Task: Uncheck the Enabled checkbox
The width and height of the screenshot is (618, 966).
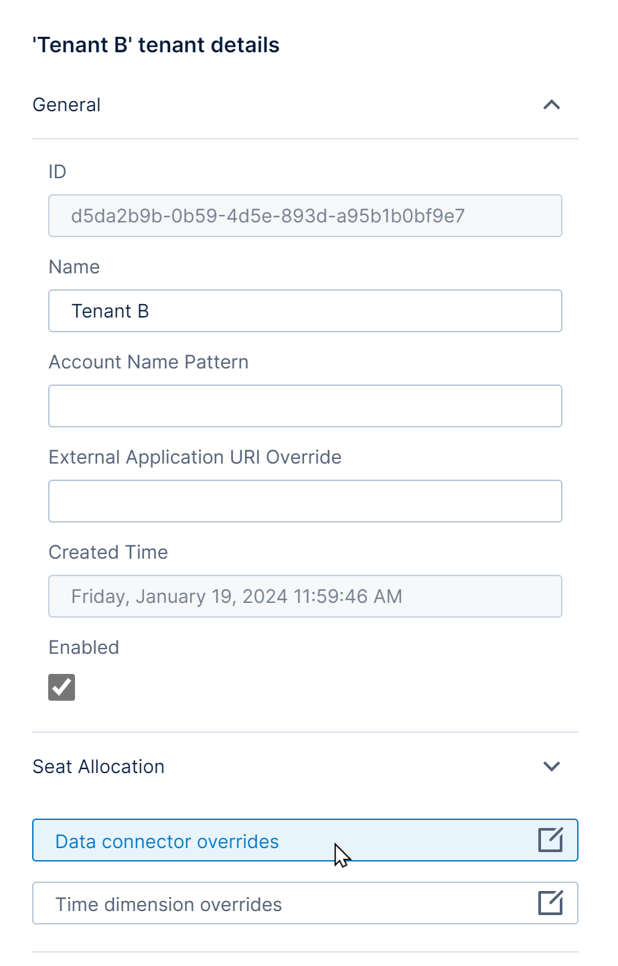Action: tap(62, 687)
